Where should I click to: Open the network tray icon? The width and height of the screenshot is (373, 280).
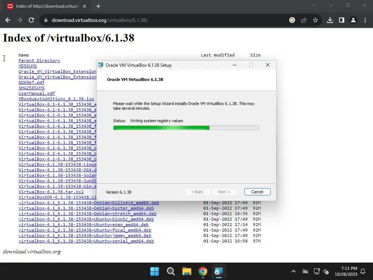coord(317,271)
